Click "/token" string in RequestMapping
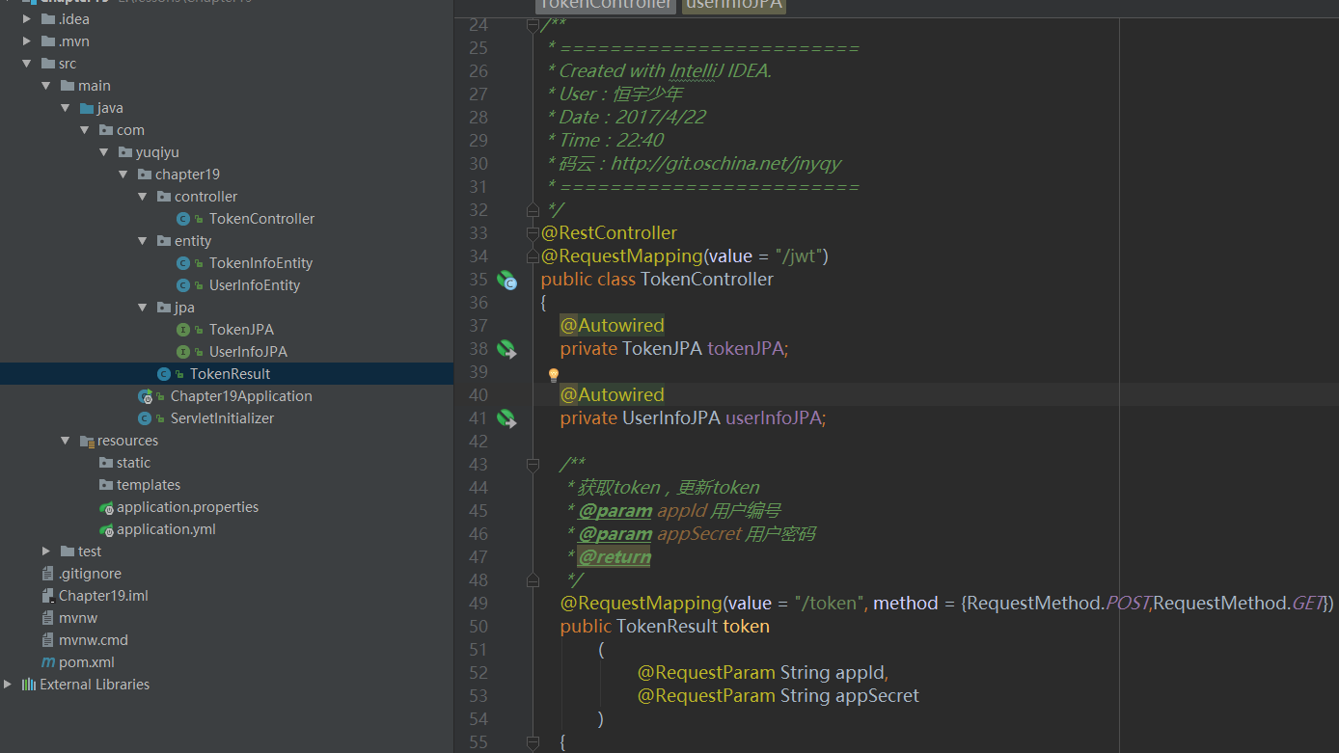The image size is (1339, 753). pyautogui.click(x=829, y=604)
